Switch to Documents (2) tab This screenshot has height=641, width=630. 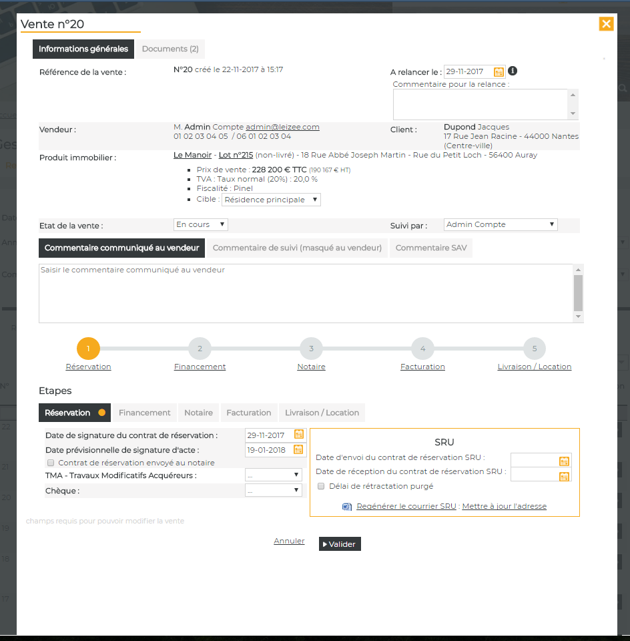[x=170, y=49]
